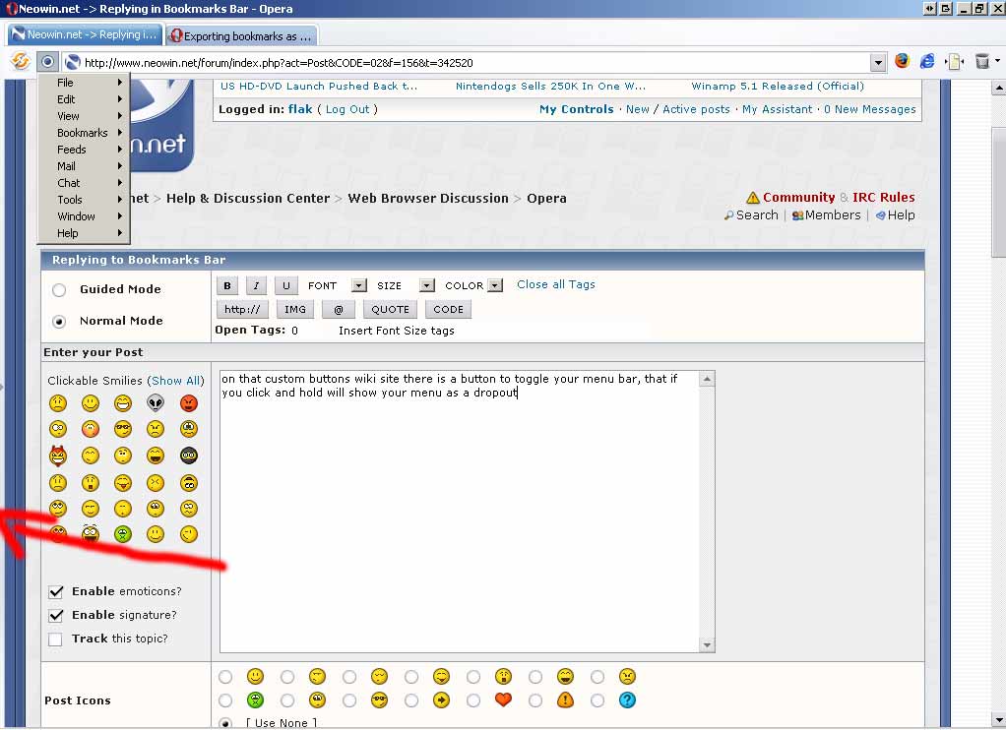Insert the gray alien smiley

click(x=156, y=402)
